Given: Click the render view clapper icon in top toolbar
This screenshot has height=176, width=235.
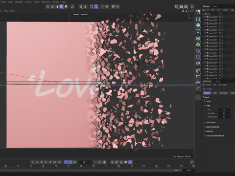Looking at the screenshot, I should tap(177, 6).
